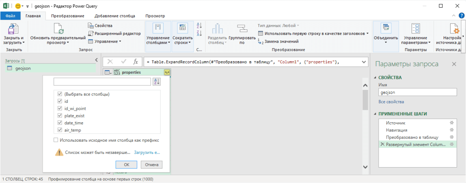Enable Использовать исходное имя столбца как префикс
The width and height of the screenshot is (466, 183).
click(56, 140)
